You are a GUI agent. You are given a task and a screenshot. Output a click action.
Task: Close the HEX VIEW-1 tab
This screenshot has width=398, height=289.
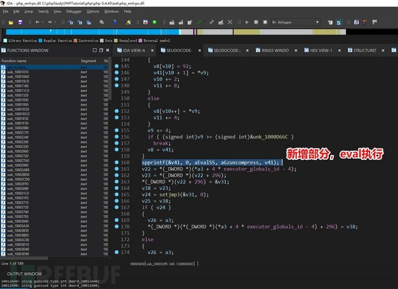pyautogui.click(x=339, y=51)
